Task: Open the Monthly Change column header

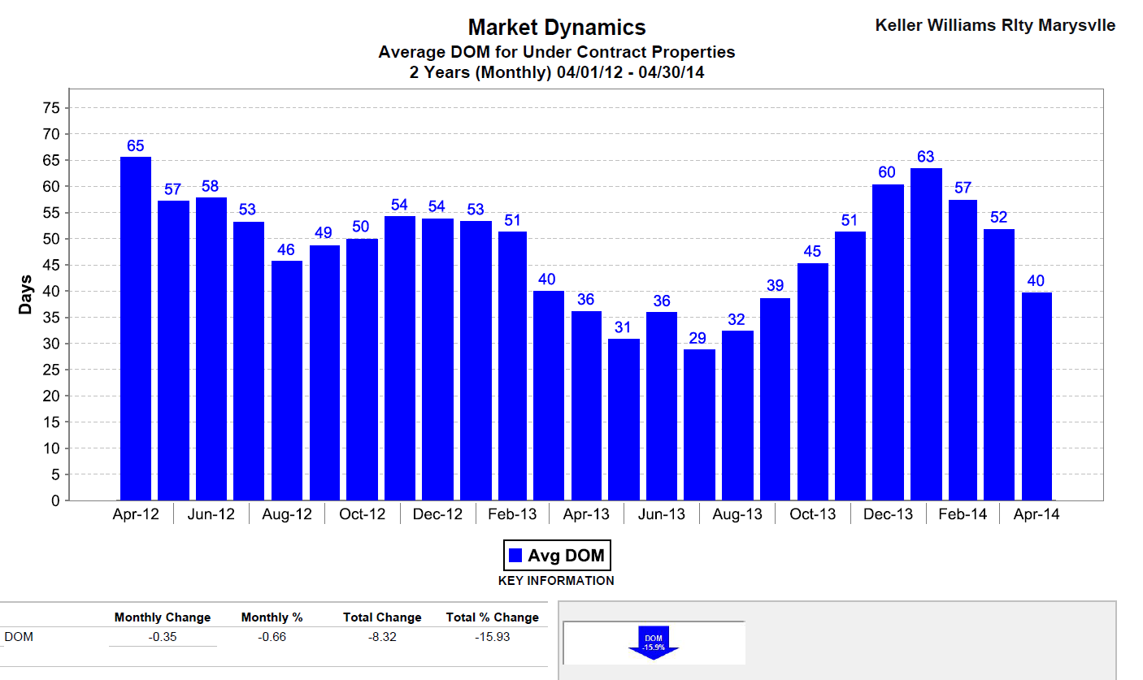Action: 163,617
